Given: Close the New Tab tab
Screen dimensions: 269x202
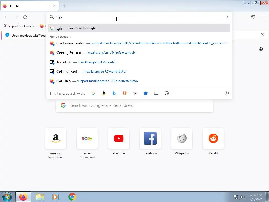Looking at the screenshot, I should (x=54, y=6).
